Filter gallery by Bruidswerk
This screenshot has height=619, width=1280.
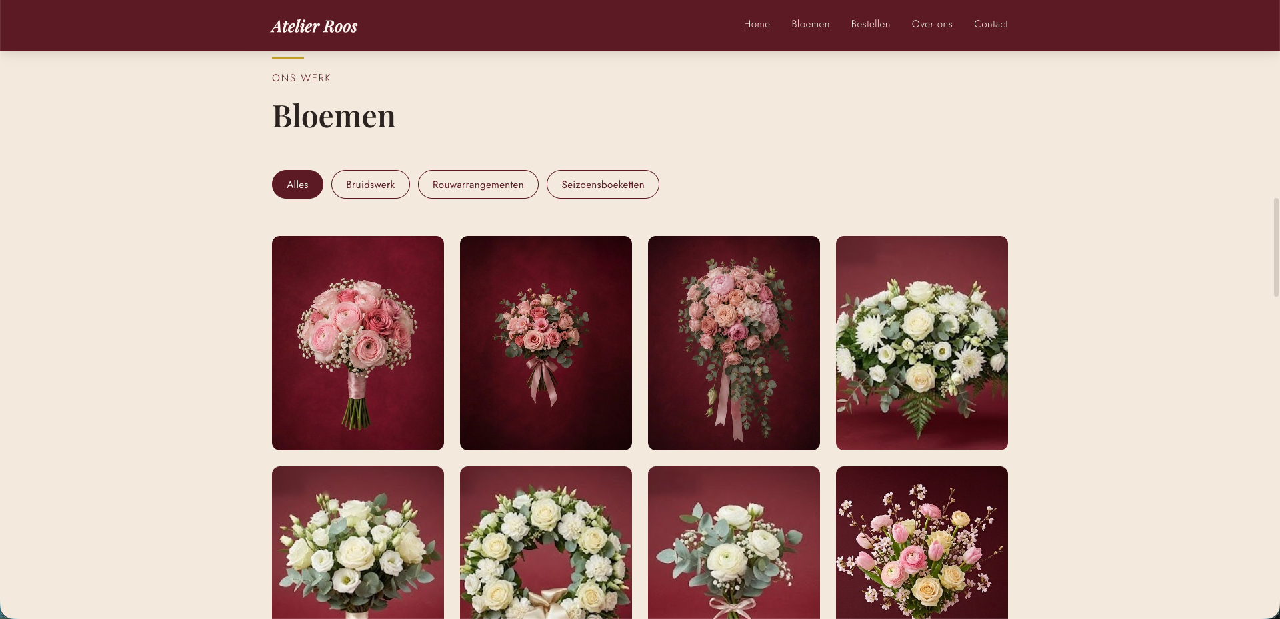[371, 185]
